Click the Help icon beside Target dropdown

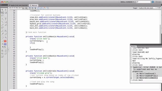[x=159, y=8]
